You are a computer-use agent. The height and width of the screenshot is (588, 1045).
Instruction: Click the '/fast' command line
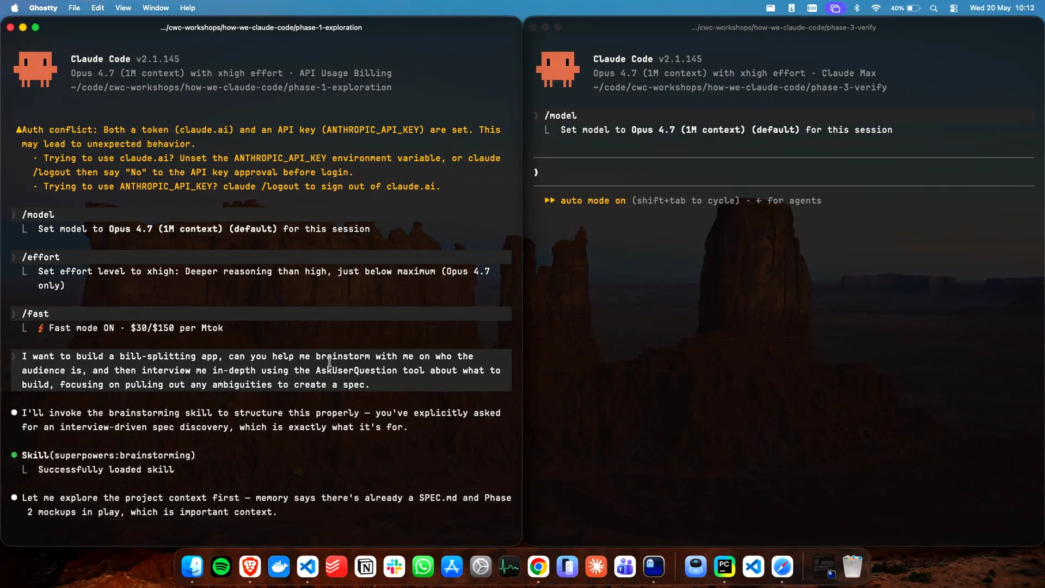click(x=261, y=314)
